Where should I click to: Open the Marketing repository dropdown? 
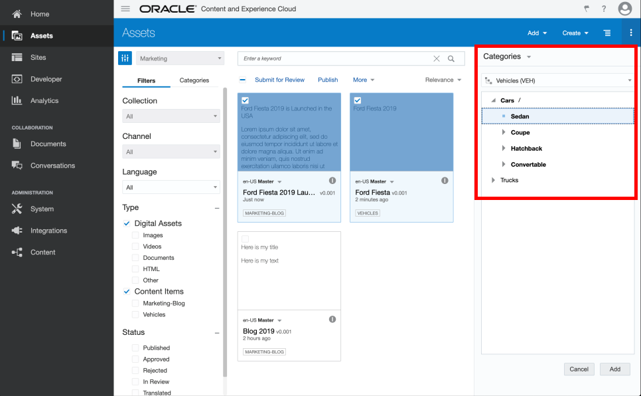[180, 58]
